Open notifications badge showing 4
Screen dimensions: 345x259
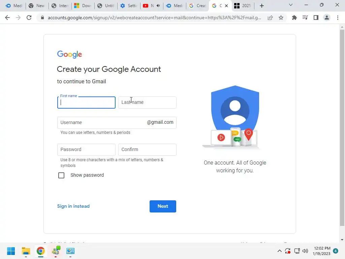[336, 251]
